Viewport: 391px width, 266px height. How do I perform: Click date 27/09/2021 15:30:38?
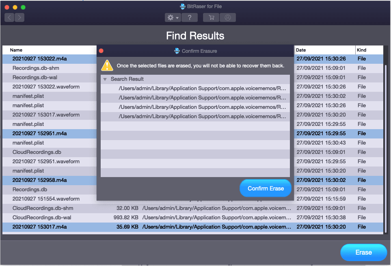321,218
